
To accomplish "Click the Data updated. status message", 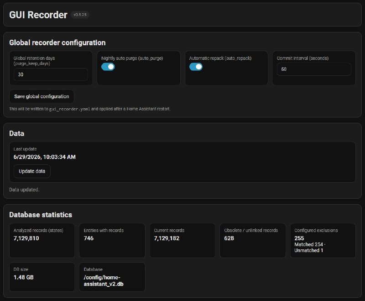I will [x=24, y=190].
